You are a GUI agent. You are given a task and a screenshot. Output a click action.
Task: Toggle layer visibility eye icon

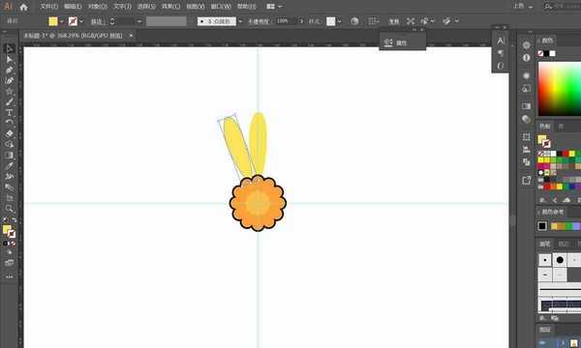542,343
